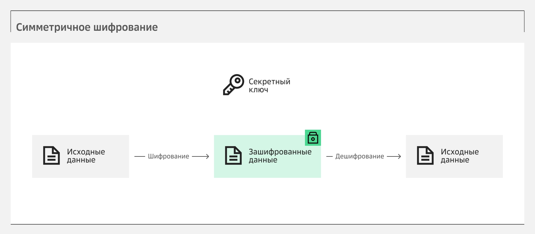
Task: Click Исходные данные text preceding the Шифрование arrow
Action: click(x=86, y=156)
